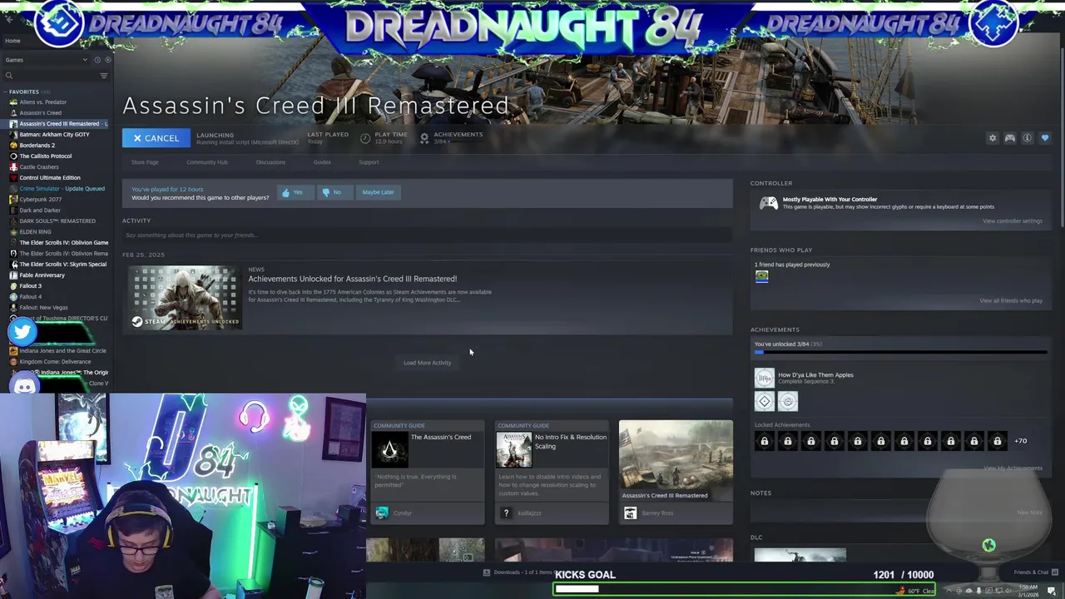The height and width of the screenshot is (599, 1065).
Task: Open the Support tab
Action: point(369,162)
